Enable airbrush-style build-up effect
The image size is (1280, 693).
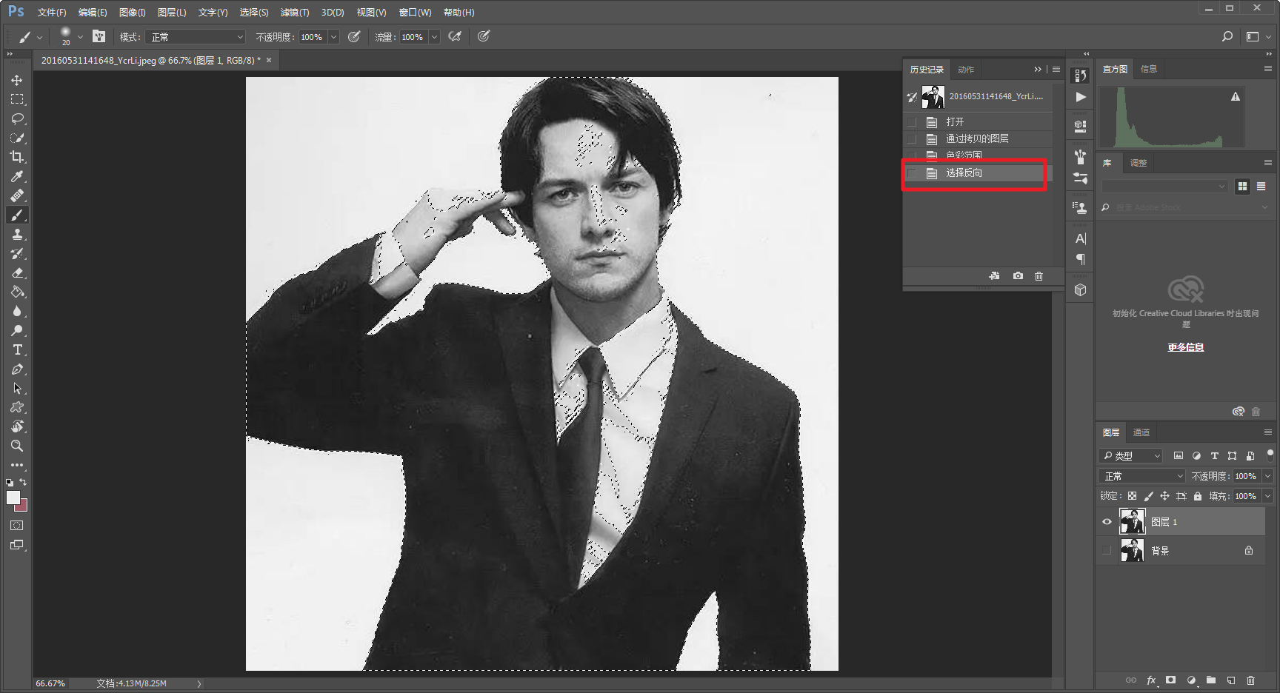pyautogui.click(x=455, y=36)
